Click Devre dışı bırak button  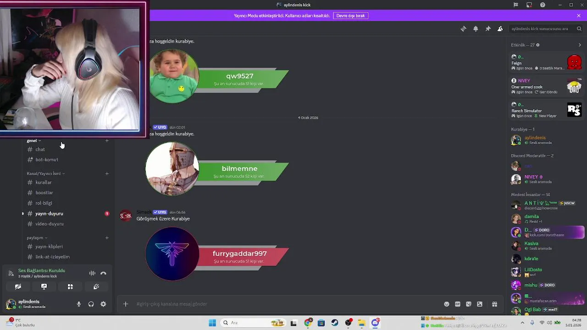pos(350,16)
